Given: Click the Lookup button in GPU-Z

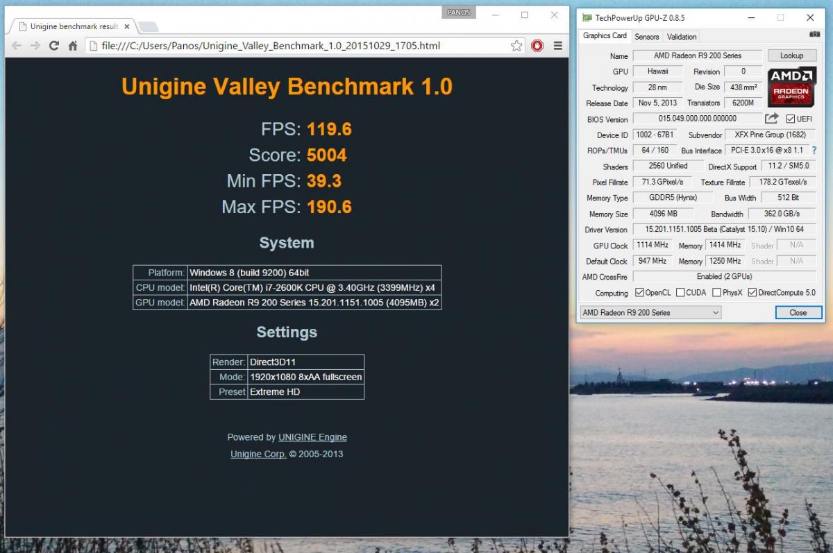Looking at the screenshot, I should coord(791,56).
